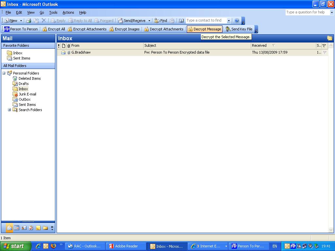Open the Send/Receive dropdown arrow
Screen dimensions: 335x251
coord(149,21)
